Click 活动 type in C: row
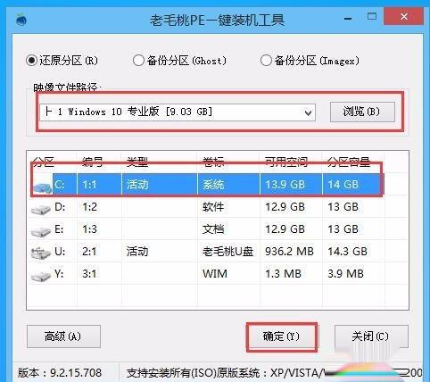The width and height of the screenshot is (430, 382). pos(137,185)
